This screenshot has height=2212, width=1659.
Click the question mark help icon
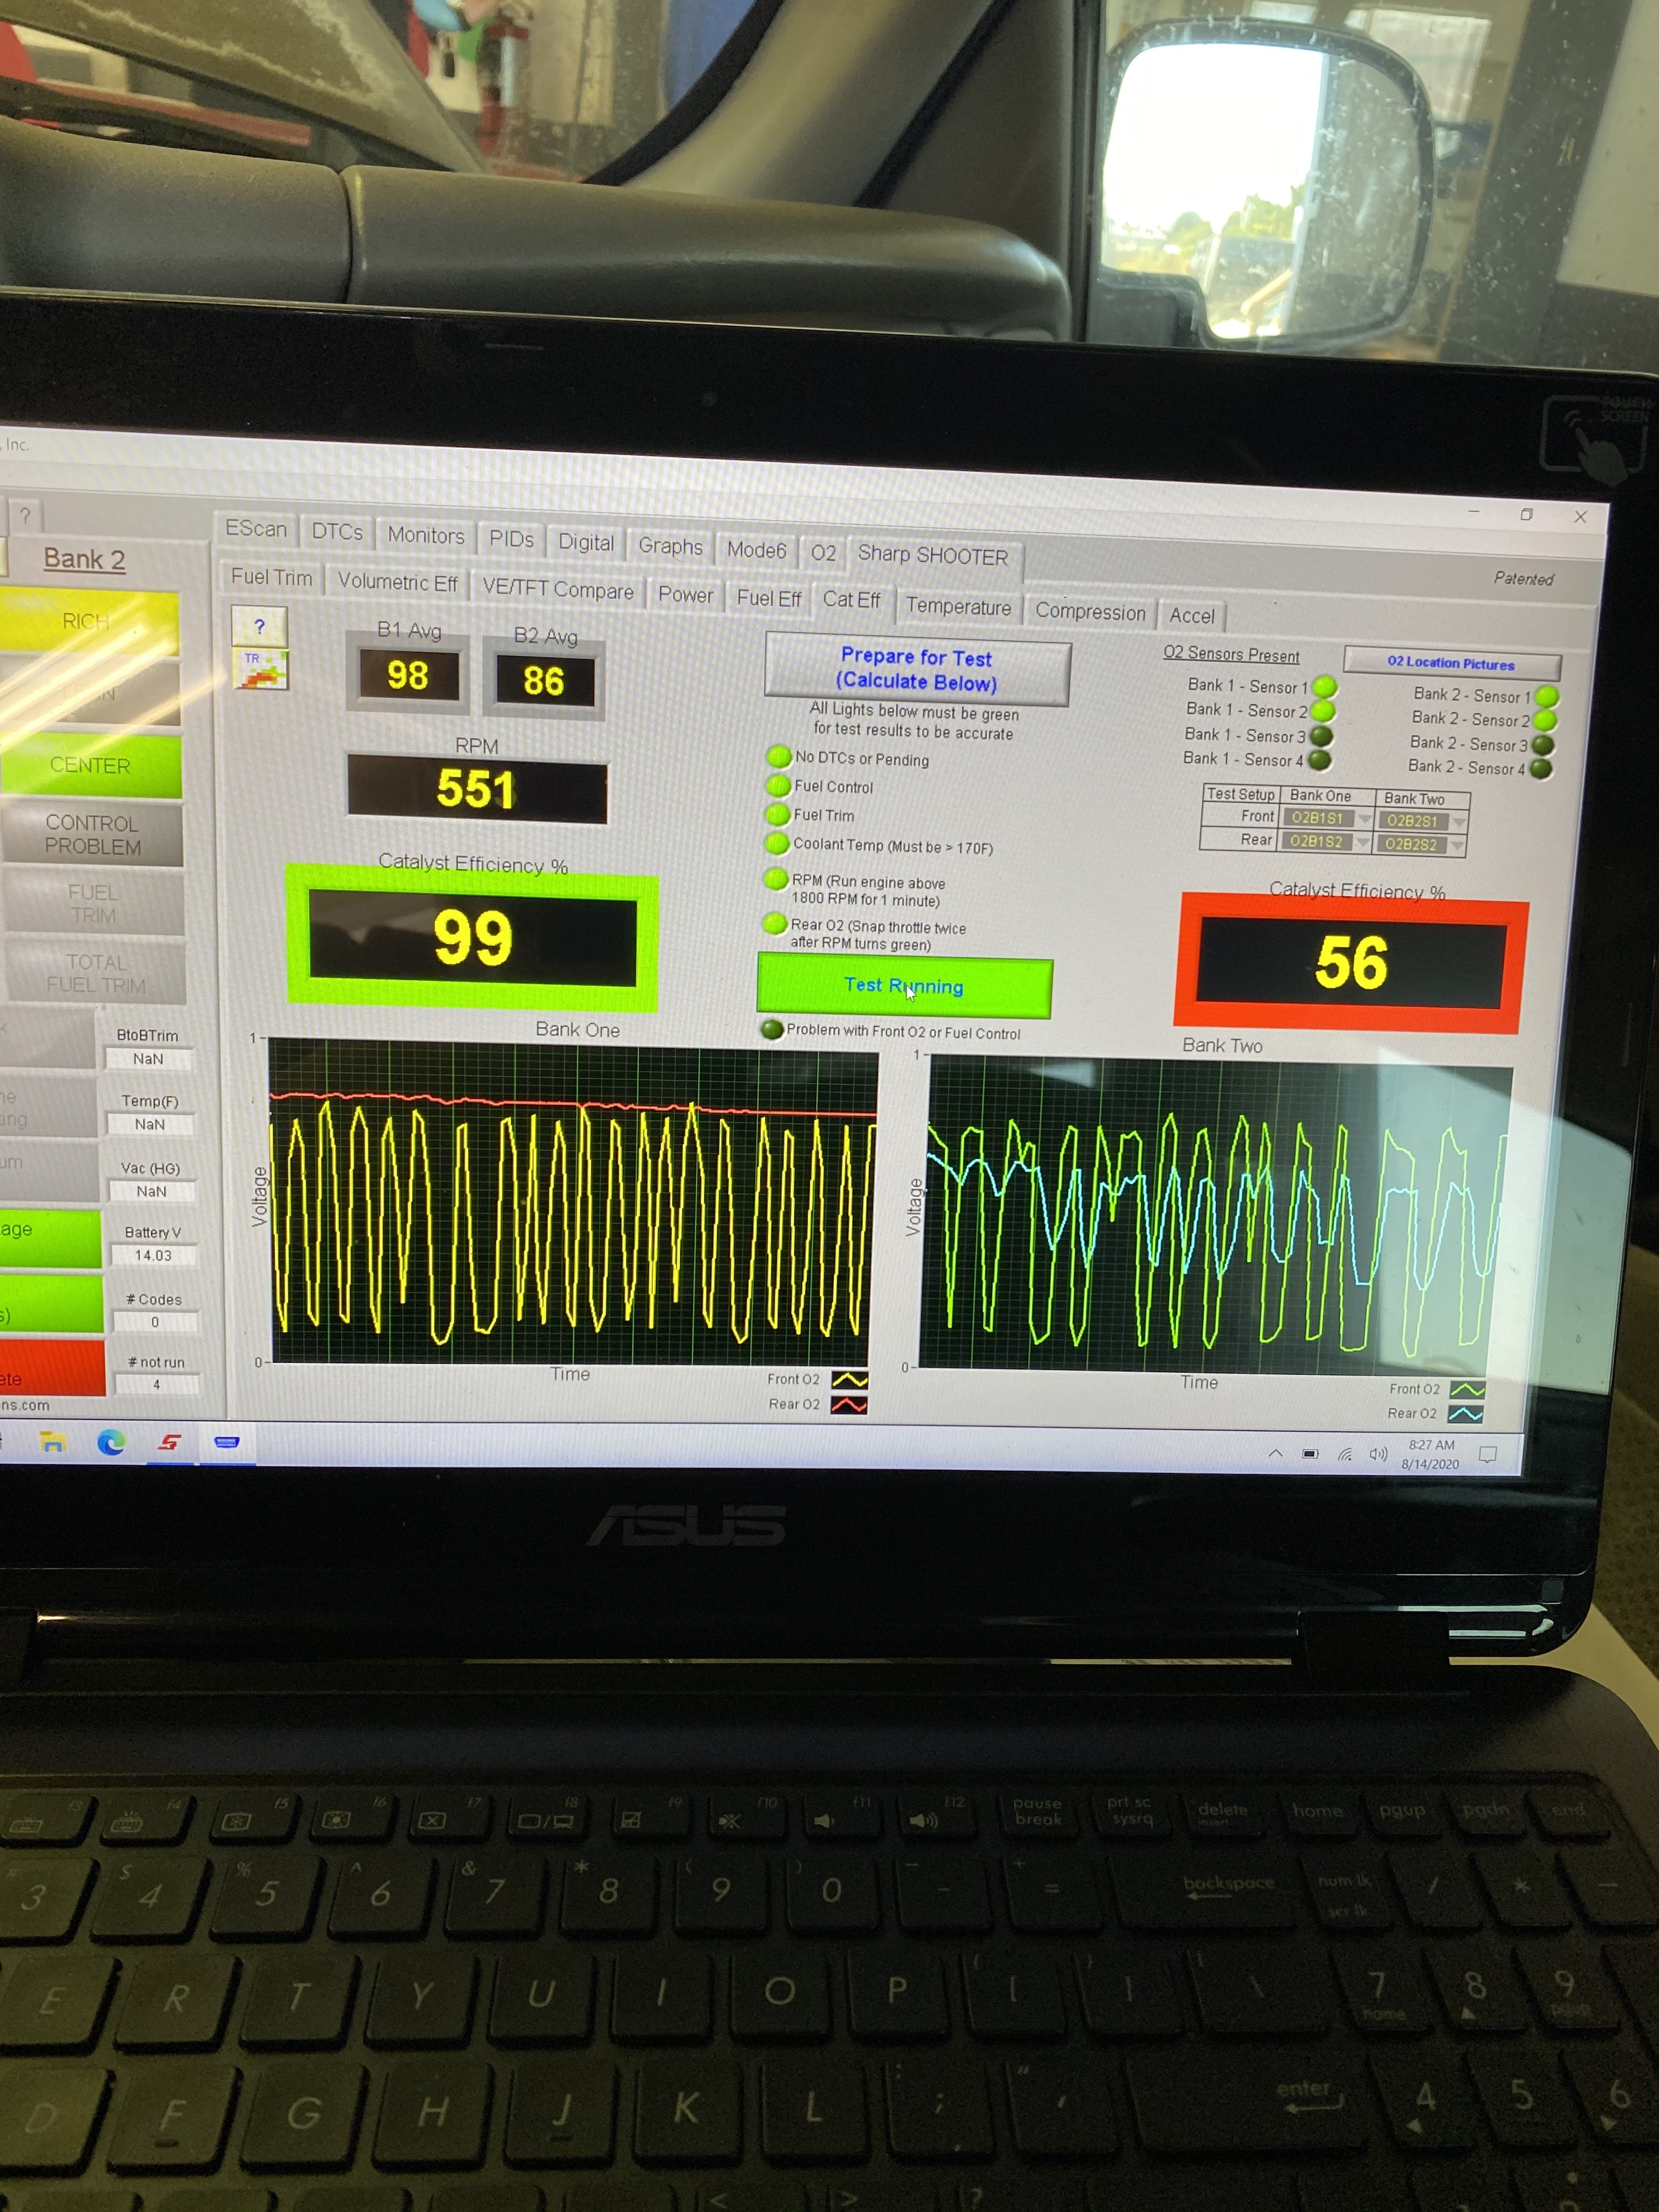pos(259,627)
